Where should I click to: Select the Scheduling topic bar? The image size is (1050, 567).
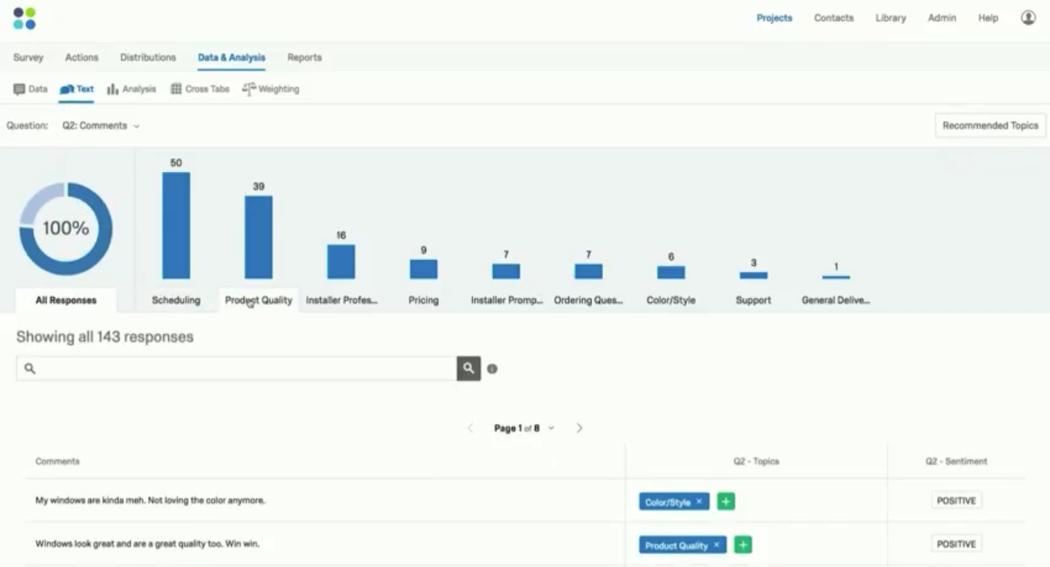176,225
